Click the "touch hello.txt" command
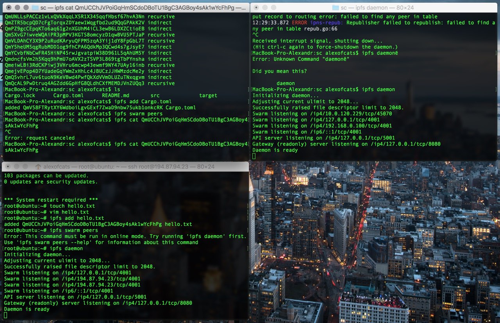The image size is (500, 323). pos(73,206)
